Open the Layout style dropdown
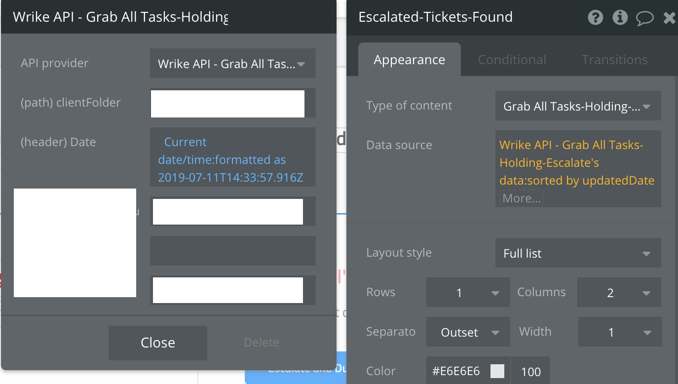This screenshot has width=678, height=384. point(578,253)
